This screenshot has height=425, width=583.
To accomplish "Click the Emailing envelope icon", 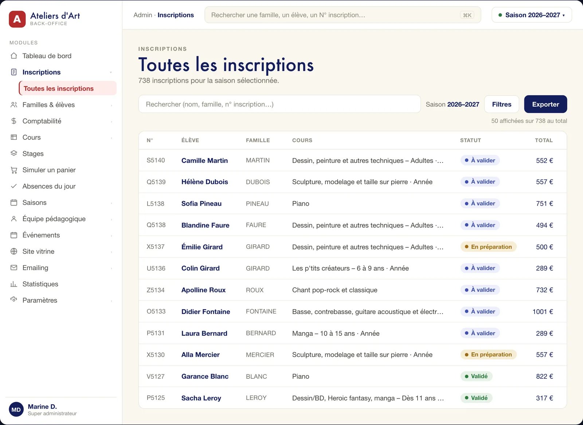I will tap(14, 268).
